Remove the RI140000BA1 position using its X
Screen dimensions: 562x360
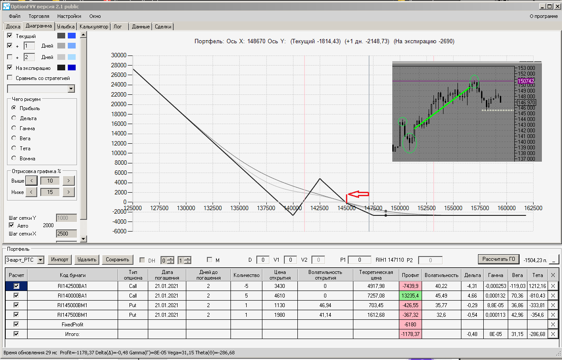(553, 295)
